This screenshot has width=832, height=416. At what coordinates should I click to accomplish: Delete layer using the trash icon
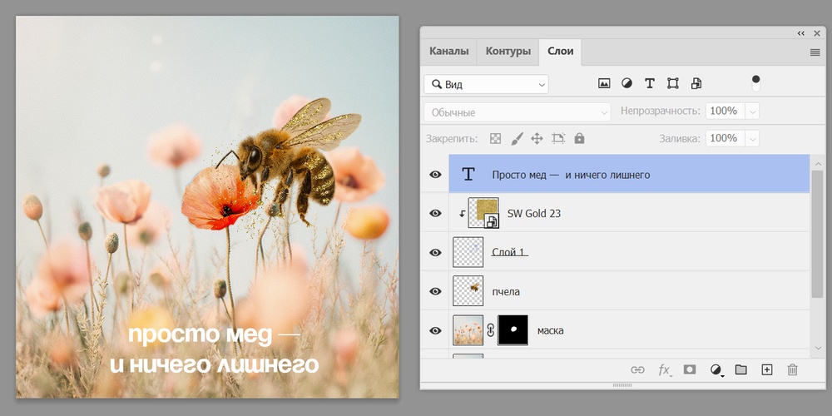pyautogui.click(x=792, y=369)
